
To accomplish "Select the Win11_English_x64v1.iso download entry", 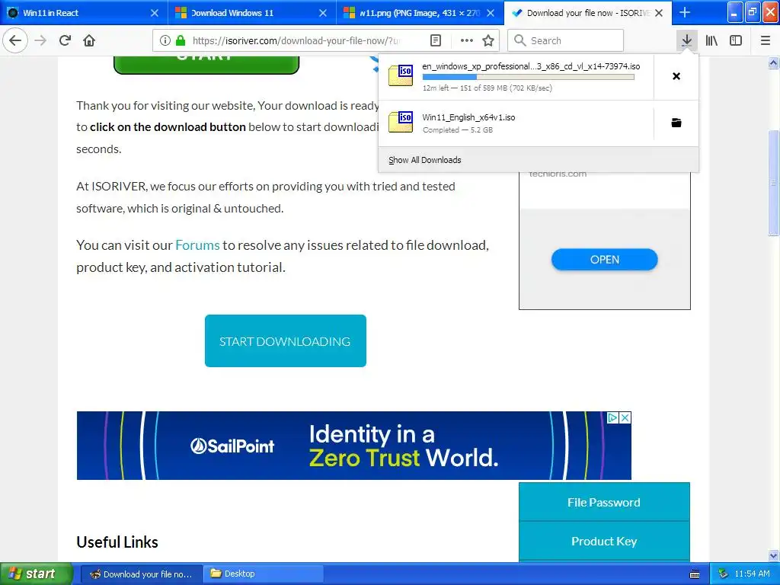I will click(x=516, y=123).
